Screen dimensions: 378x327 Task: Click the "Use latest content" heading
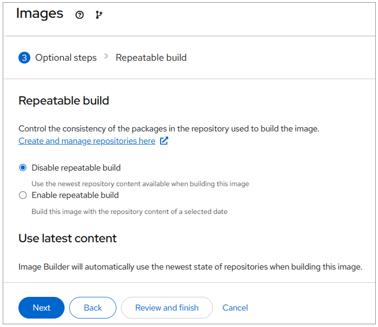pos(67,238)
